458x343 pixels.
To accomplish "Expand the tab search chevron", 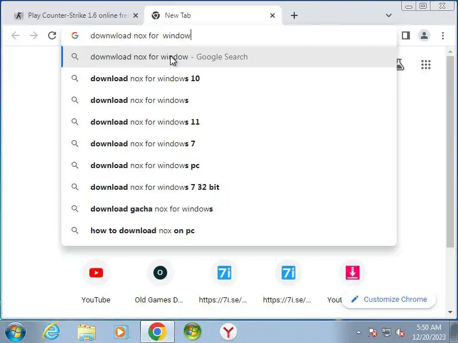I will [389, 15].
